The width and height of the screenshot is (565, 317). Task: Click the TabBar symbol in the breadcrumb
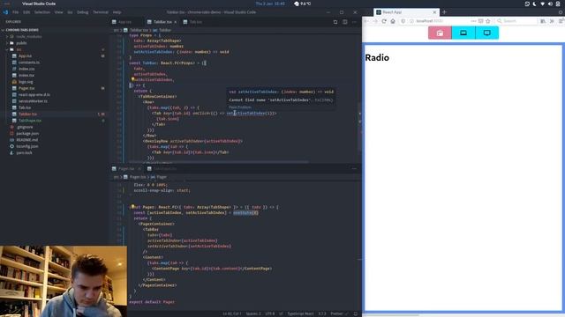pyautogui.click(x=165, y=30)
